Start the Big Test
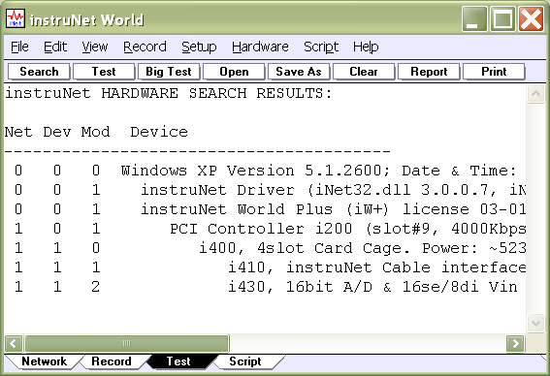This screenshot has height=376, width=550. tap(169, 72)
